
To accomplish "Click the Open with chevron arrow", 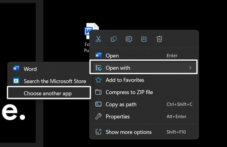I will (190, 68).
